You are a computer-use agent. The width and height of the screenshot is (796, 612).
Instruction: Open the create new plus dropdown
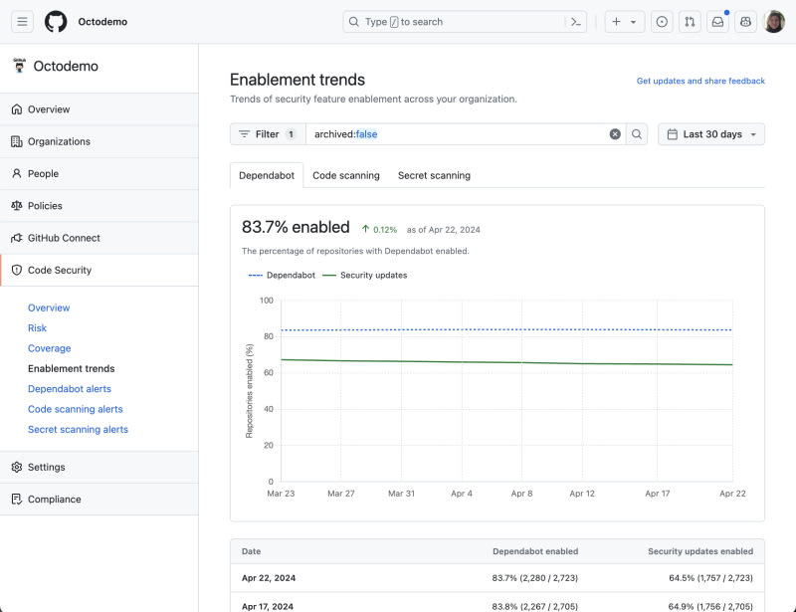(x=624, y=22)
